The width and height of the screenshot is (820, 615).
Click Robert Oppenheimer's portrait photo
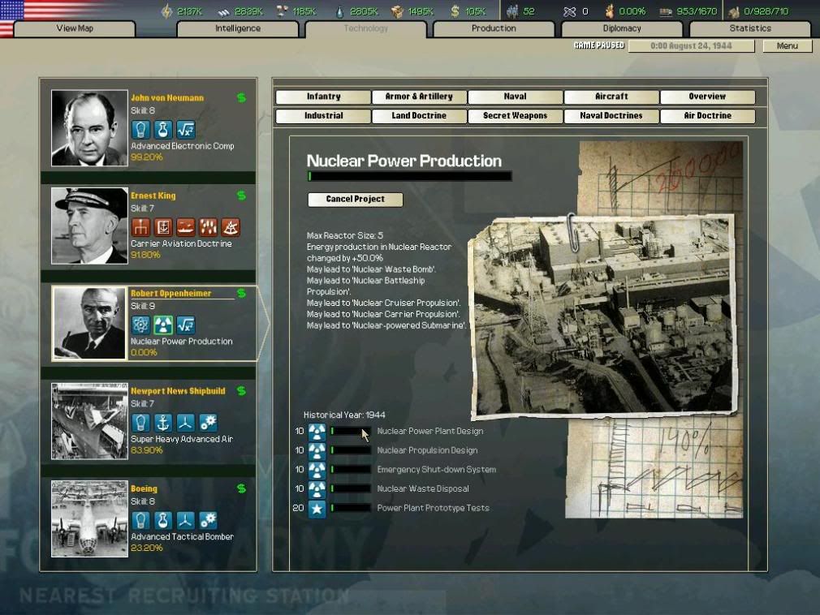point(89,323)
